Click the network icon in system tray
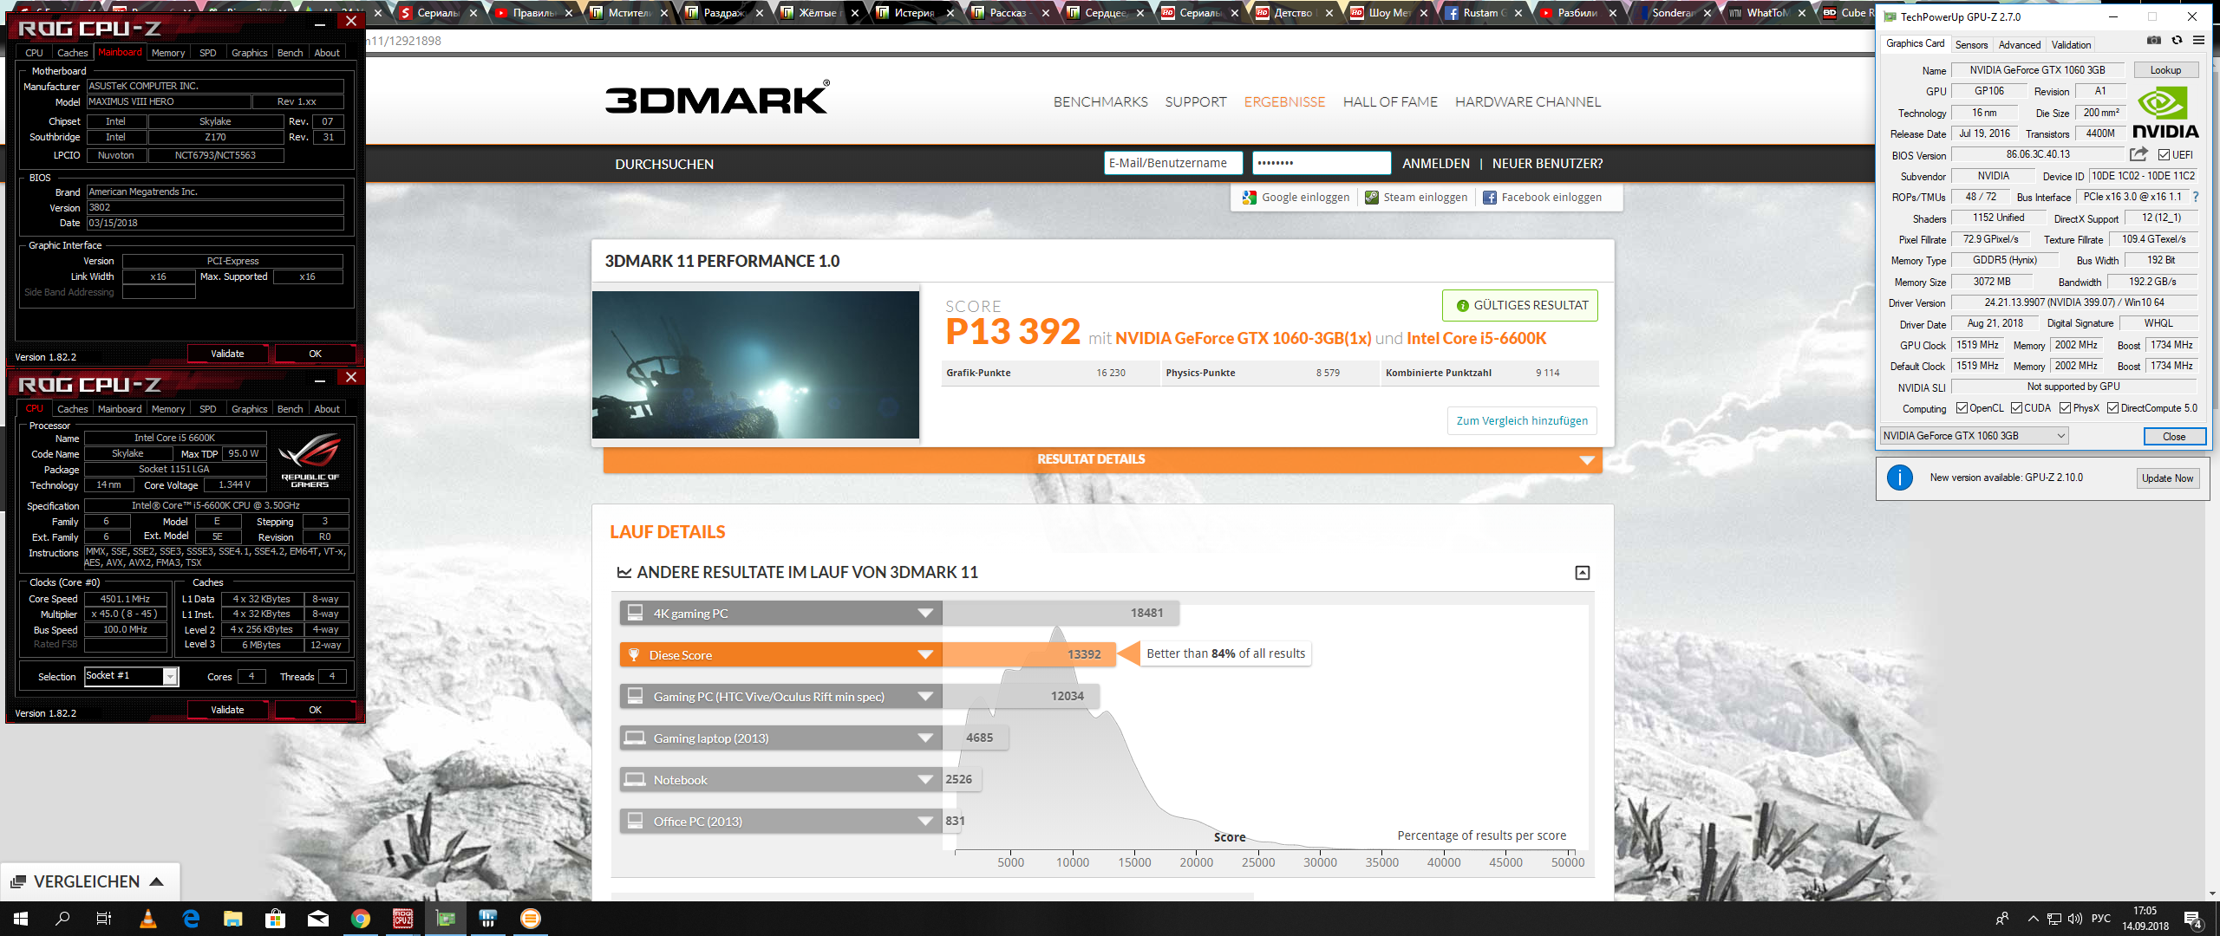 point(2054,919)
